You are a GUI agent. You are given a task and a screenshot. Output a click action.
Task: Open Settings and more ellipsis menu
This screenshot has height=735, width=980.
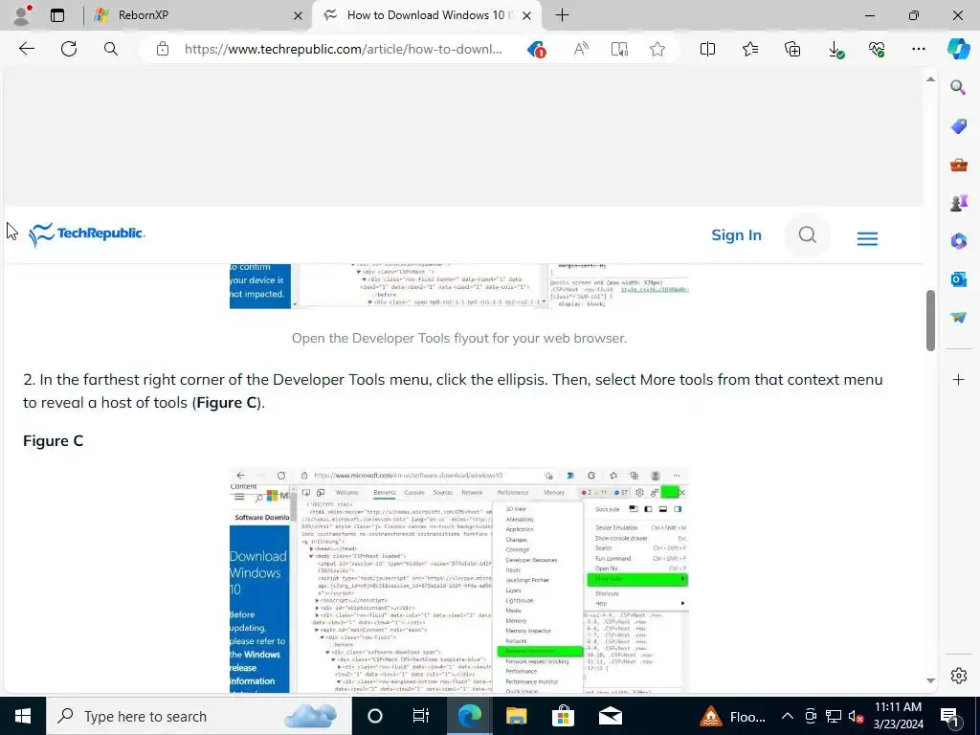(918, 49)
